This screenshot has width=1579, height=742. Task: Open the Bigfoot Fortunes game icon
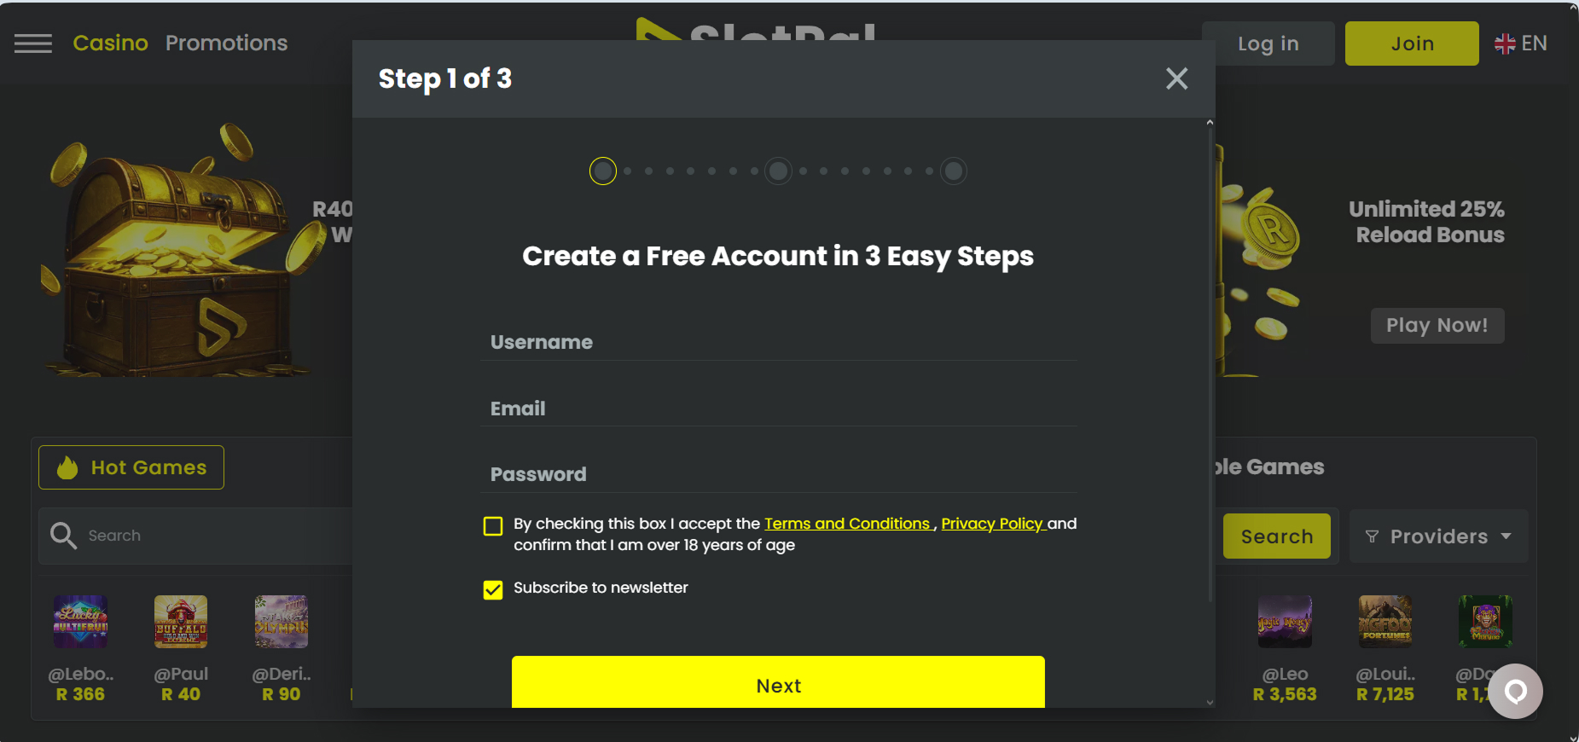click(1385, 622)
